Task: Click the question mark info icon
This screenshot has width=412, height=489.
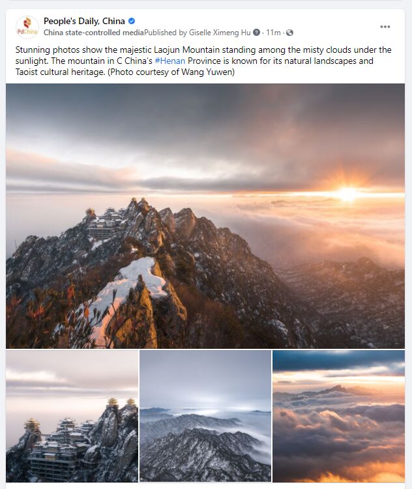Action: pos(256,33)
